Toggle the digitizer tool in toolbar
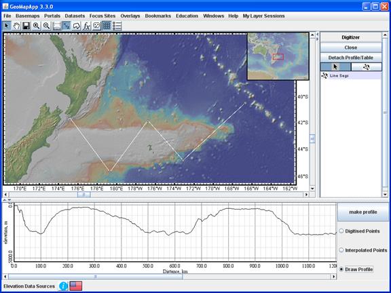Screen dimensions: 391x293 pyautogui.click(x=67, y=26)
